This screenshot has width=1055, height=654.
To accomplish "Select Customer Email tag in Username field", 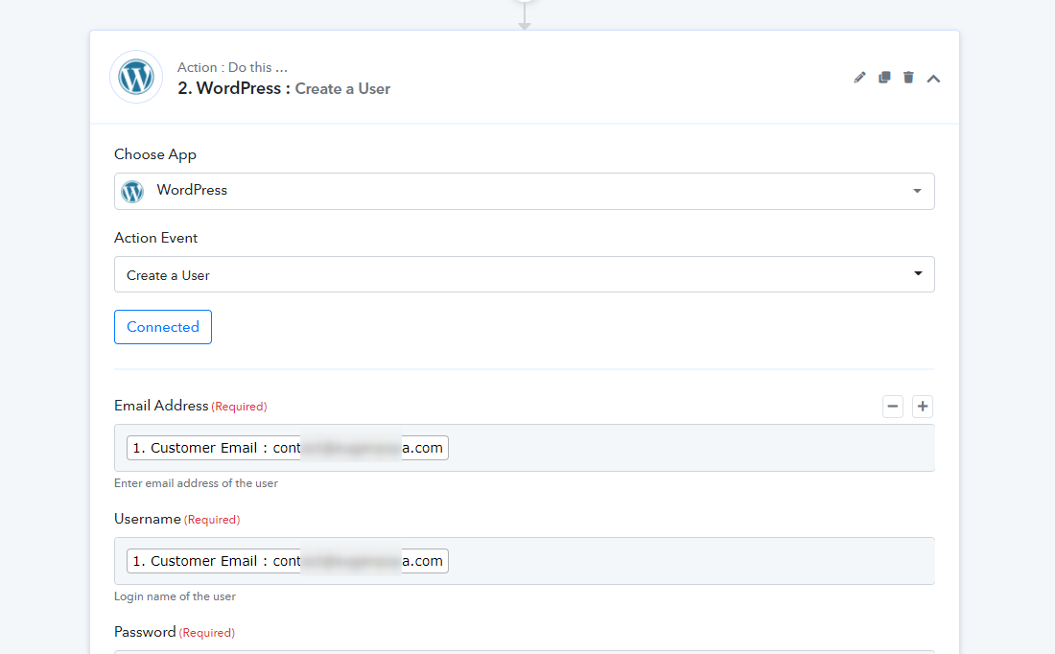I will coord(288,561).
